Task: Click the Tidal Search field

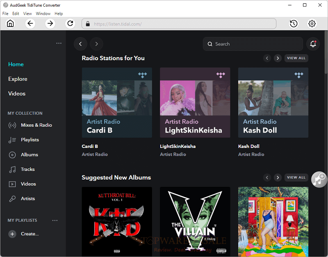Action: [253, 44]
